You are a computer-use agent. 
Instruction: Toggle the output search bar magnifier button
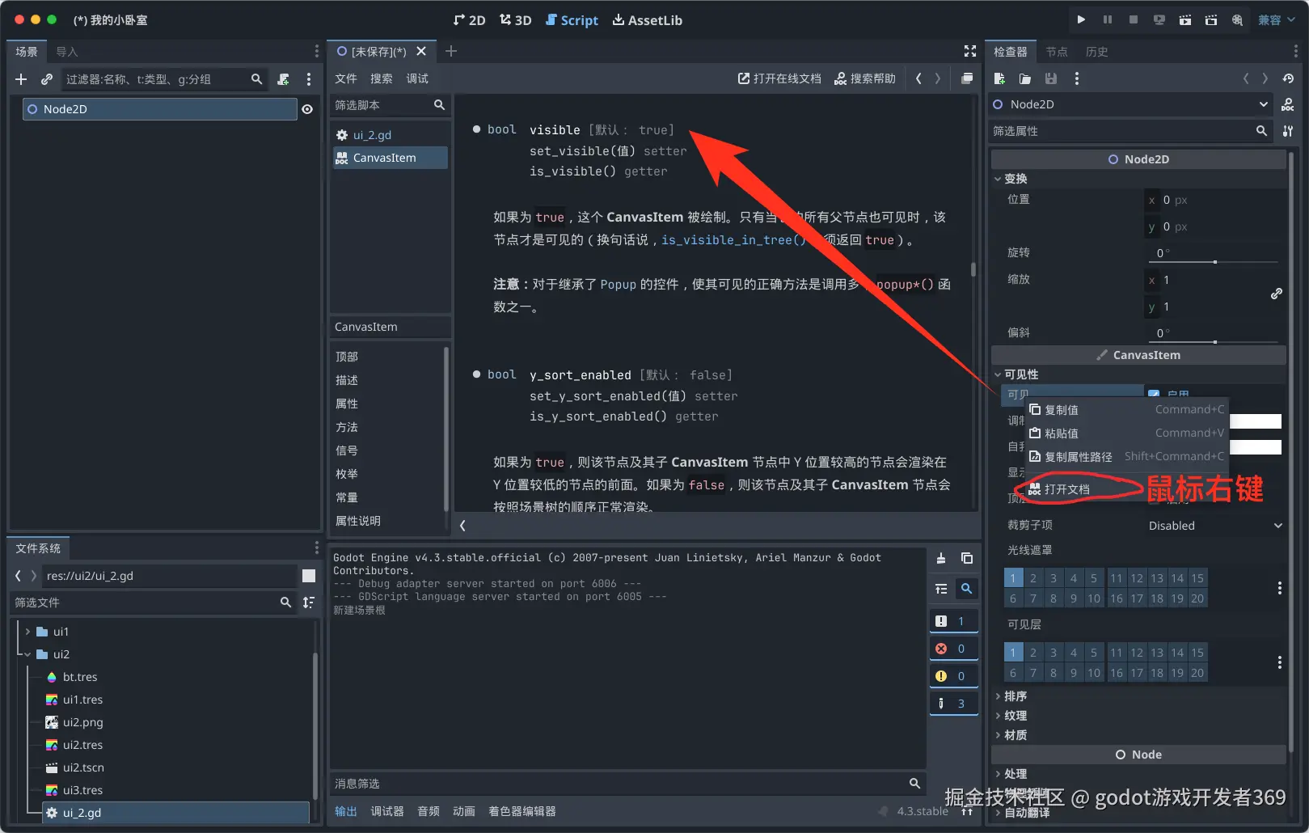[966, 589]
